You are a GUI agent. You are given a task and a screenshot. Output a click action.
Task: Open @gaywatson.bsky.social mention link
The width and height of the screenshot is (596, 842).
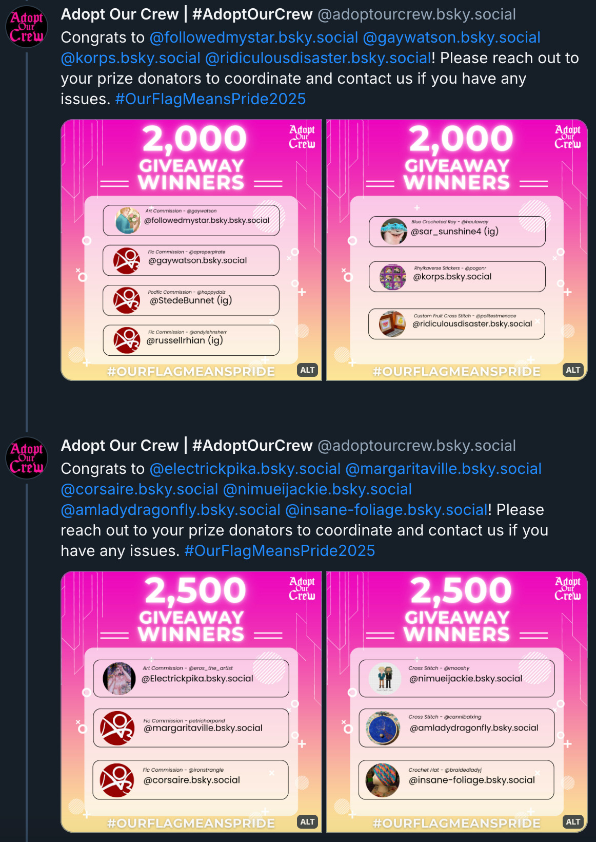tap(451, 37)
